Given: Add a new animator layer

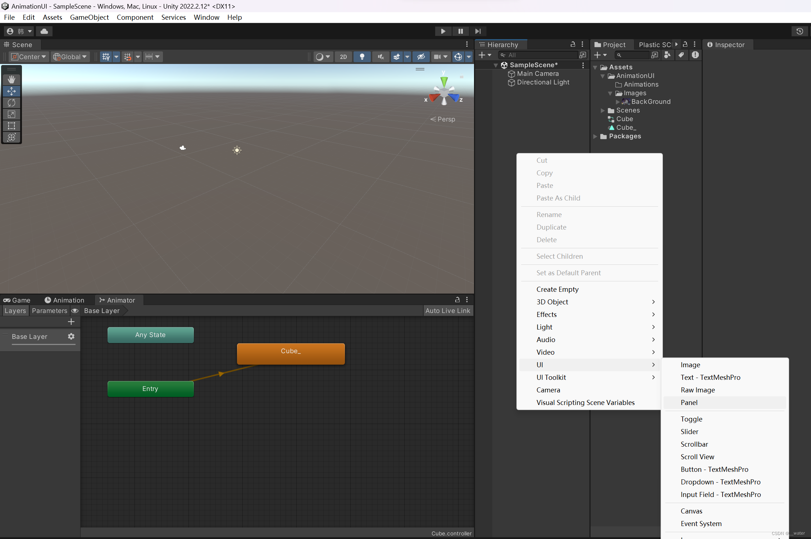Looking at the screenshot, I should [x=71, y=322].
